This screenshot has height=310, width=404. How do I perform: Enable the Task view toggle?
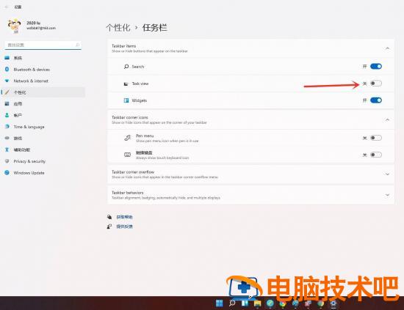click(x=376, y=84)
